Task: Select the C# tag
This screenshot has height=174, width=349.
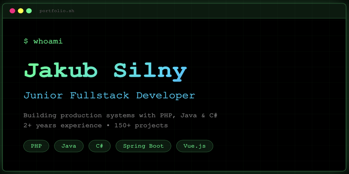Action: coord(99,146)
